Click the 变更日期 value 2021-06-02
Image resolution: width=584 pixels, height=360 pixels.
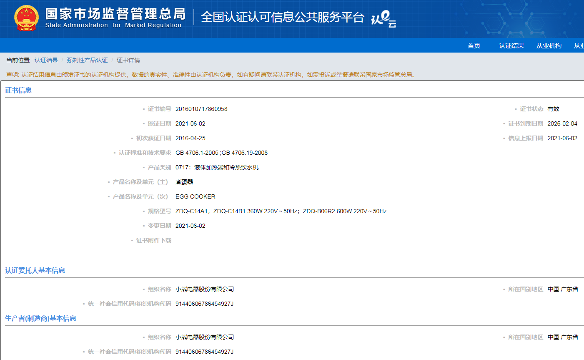(x=190, y=226)
